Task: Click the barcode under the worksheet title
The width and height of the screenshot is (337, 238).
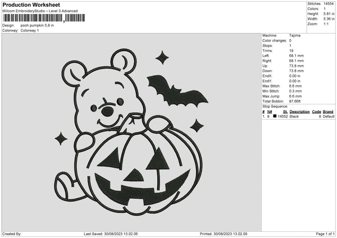Action: (x=44, y=18)
